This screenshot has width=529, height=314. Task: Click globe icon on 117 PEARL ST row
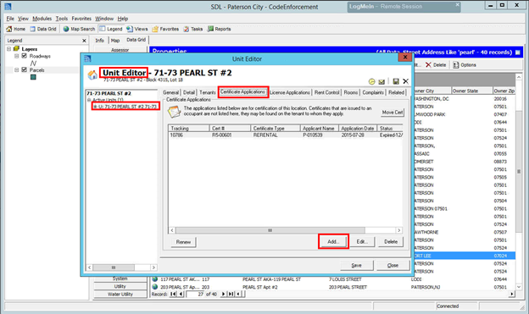pyautogui.click(x=155, y=279)
